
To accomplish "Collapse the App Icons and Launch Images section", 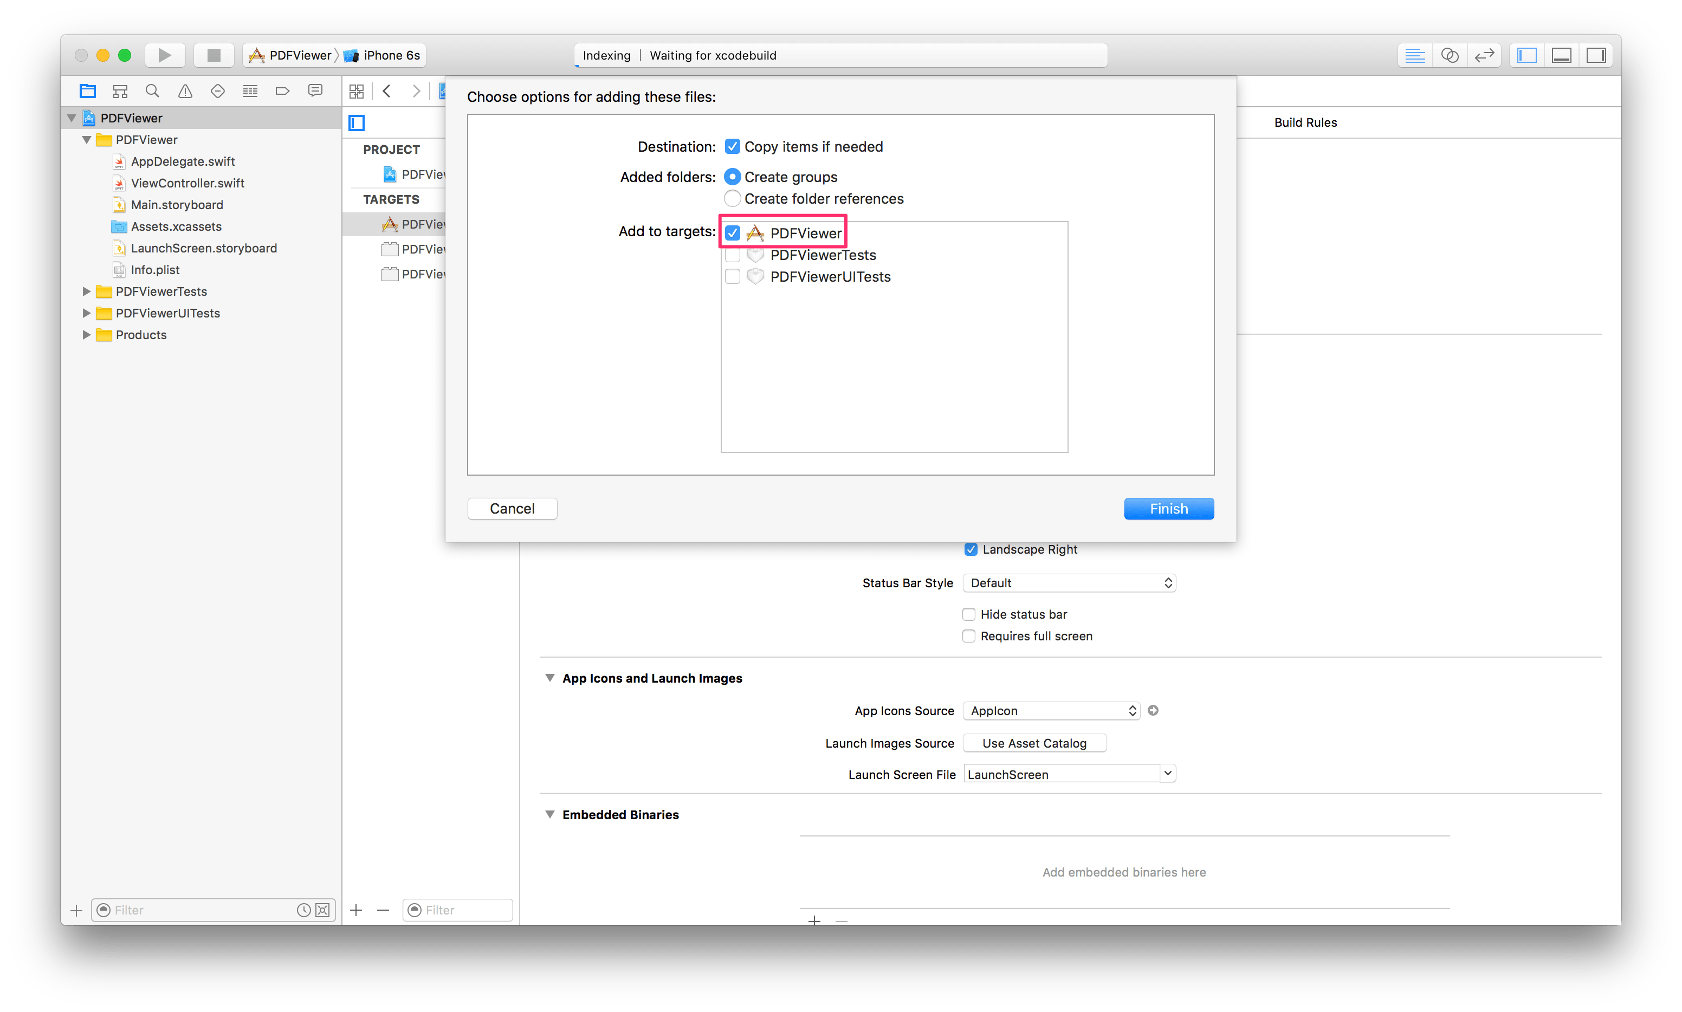I will [x=550, y=678].
